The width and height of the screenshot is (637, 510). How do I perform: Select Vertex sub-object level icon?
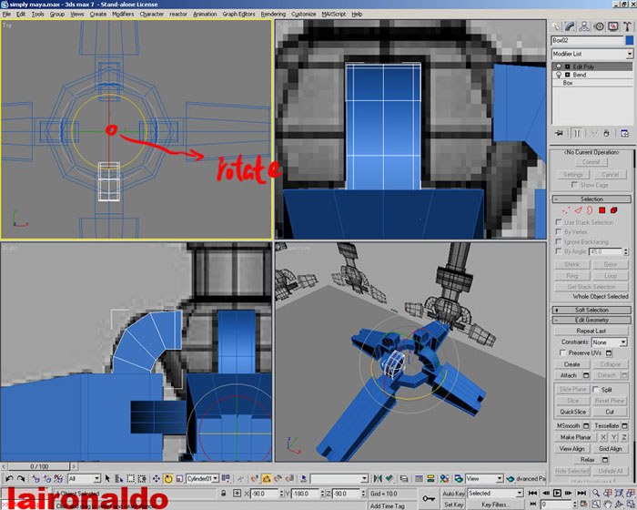click(x=566, y=210)
